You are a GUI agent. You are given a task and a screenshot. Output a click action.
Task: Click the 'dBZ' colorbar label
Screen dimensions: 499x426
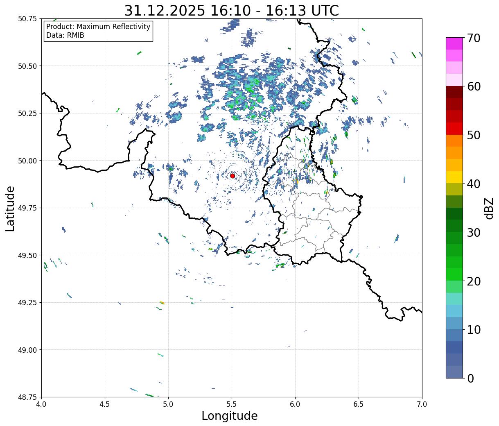[x=489, y=208]
